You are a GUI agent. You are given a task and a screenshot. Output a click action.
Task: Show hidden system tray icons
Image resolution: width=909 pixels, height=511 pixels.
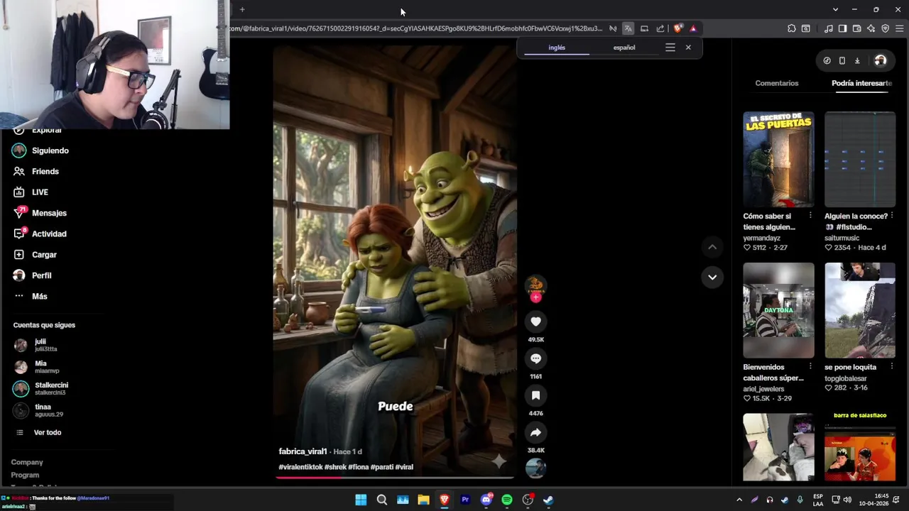(739, 500)
